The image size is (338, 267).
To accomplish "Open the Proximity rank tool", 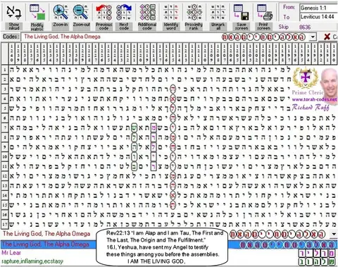I will 194,12.
